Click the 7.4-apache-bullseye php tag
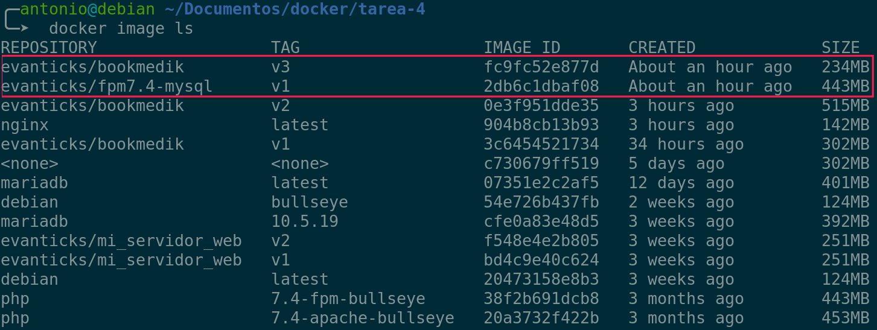The image size is (877, 330). coord(362,318)
